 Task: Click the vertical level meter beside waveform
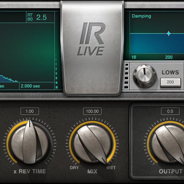point(56,71)
